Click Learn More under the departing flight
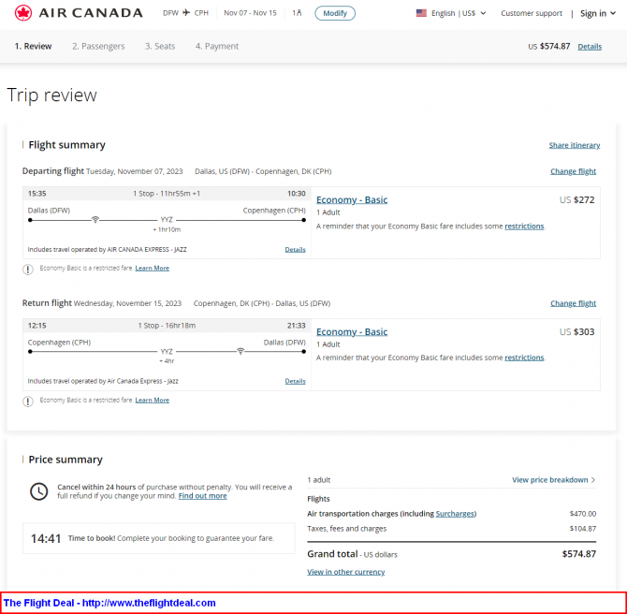 pos(152,268)
